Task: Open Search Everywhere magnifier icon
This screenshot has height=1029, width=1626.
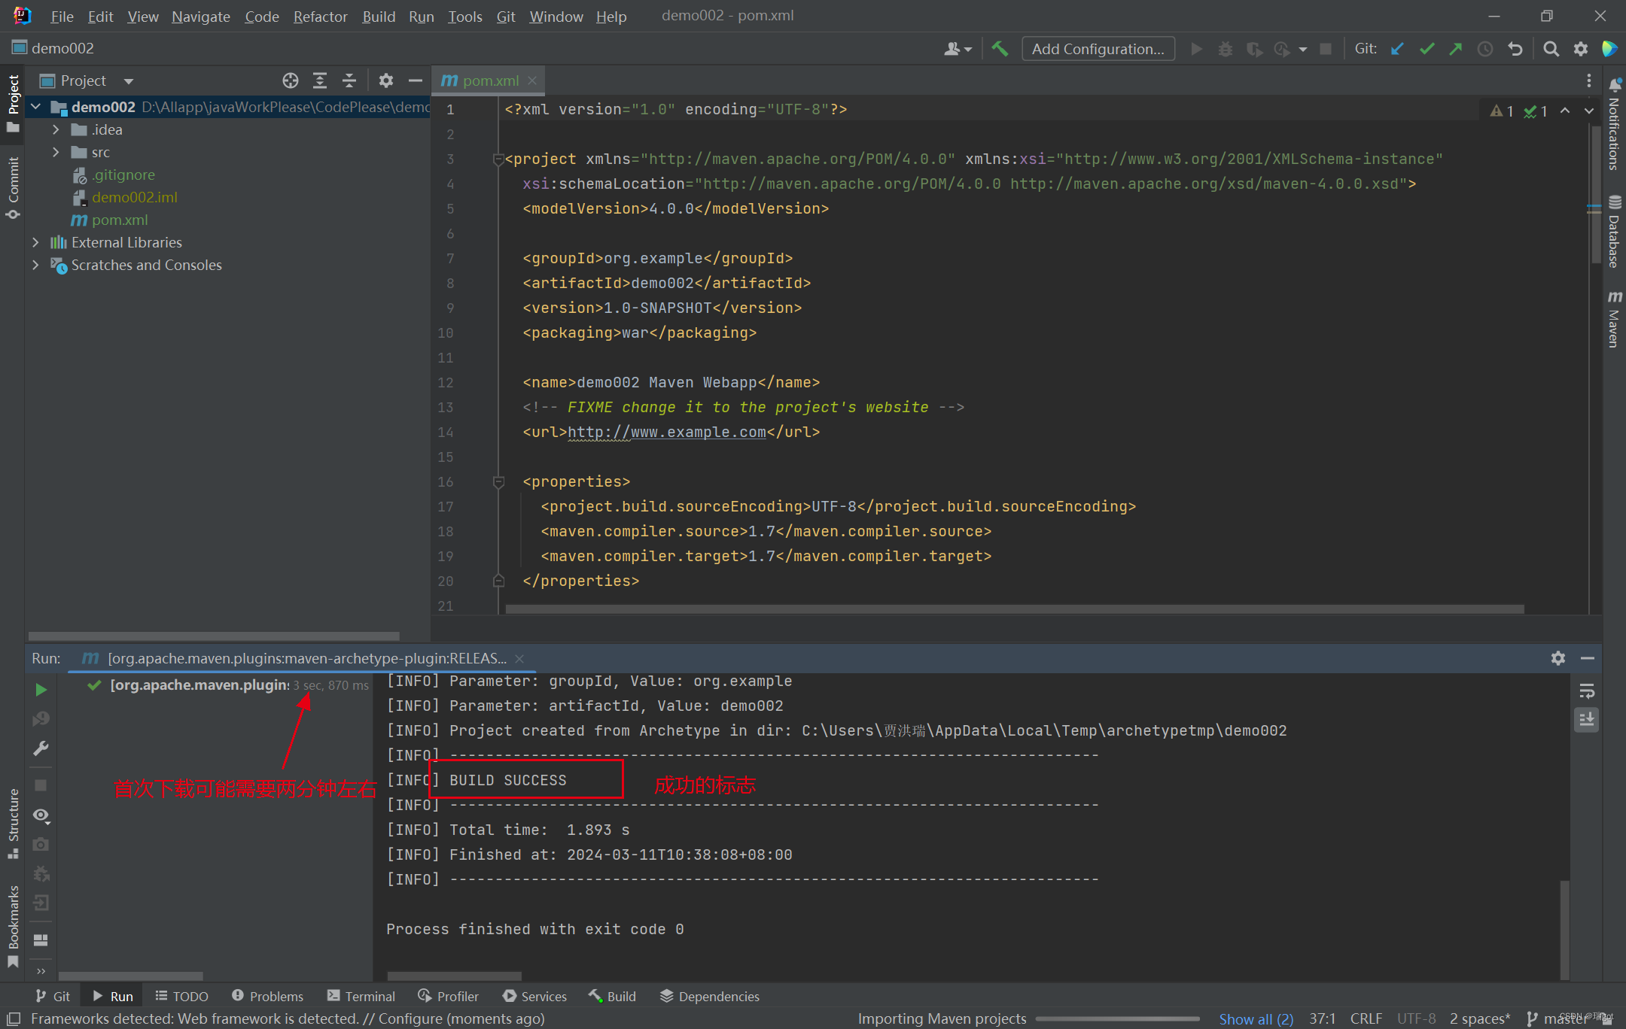Action: 1551,49
